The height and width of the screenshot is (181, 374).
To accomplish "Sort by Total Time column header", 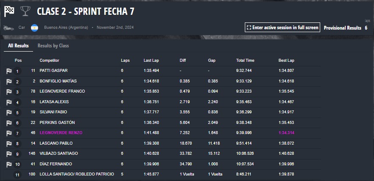I will [245, 60].
